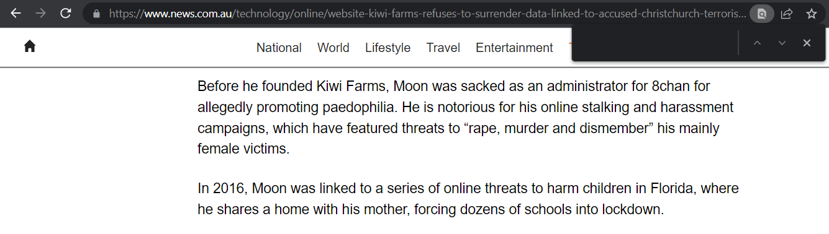The height and width of the screenshot is (234, 829).
Task: Open the World section
Action: pyautogui.click(x=333, y=48)
